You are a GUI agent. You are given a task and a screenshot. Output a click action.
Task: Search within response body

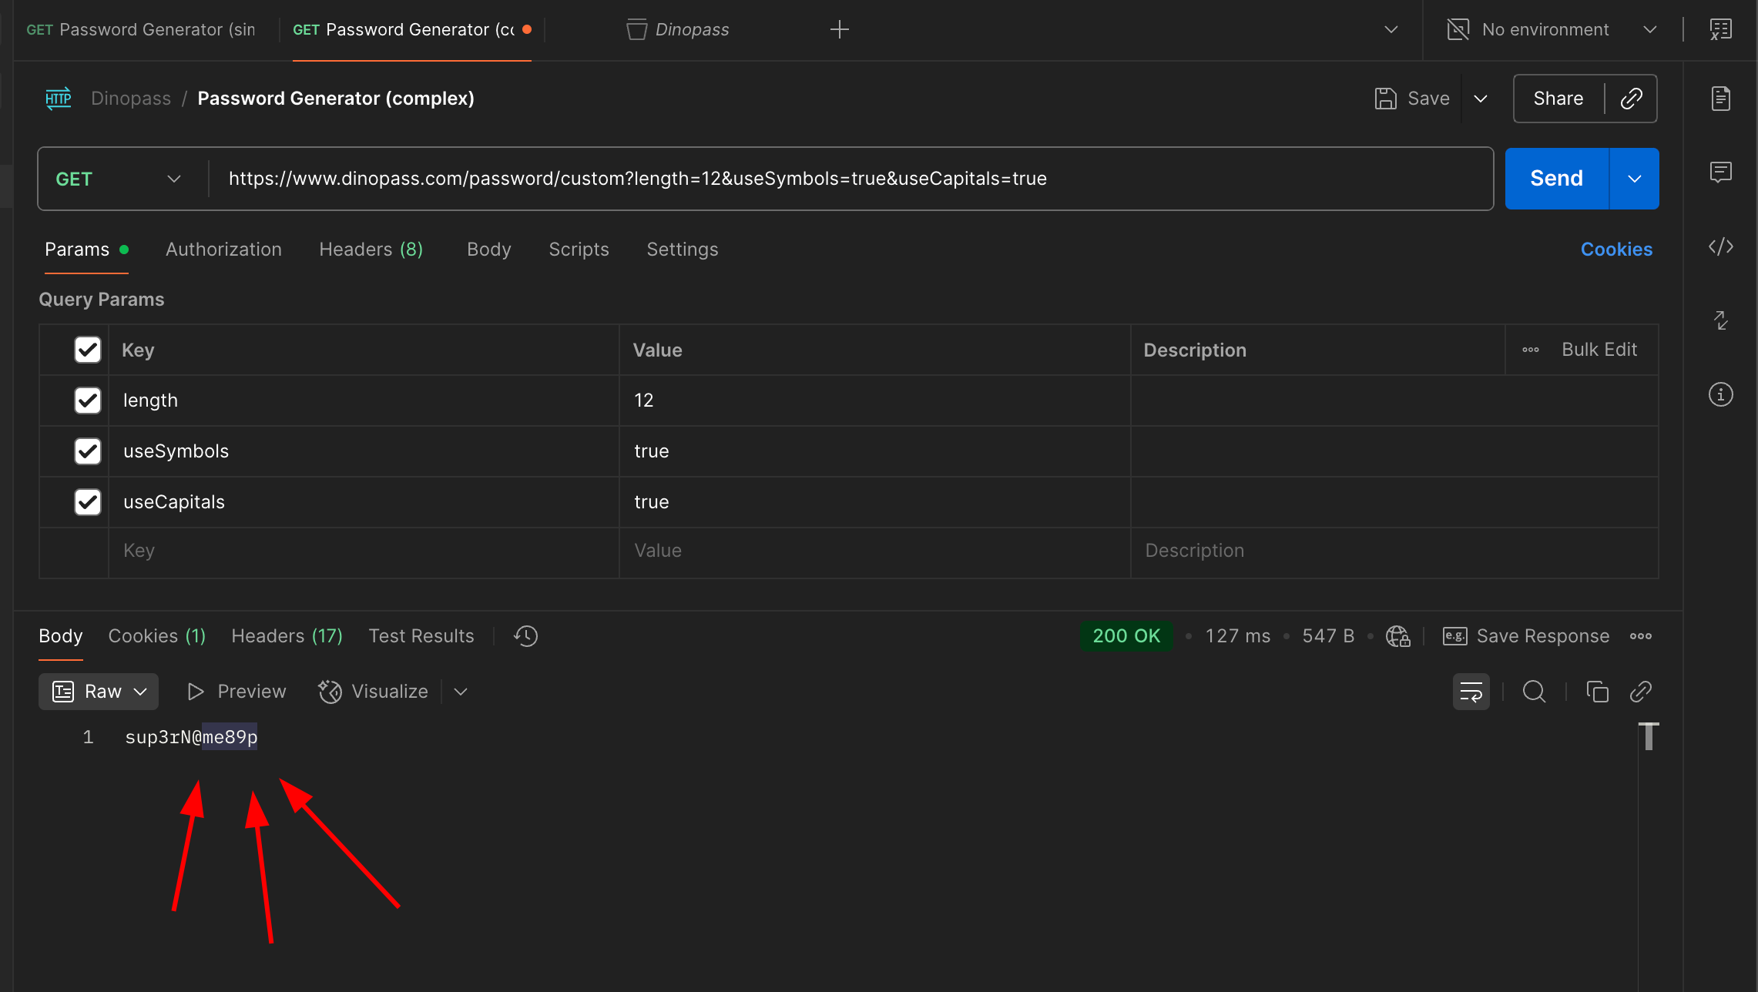[x=1534, y=692]
